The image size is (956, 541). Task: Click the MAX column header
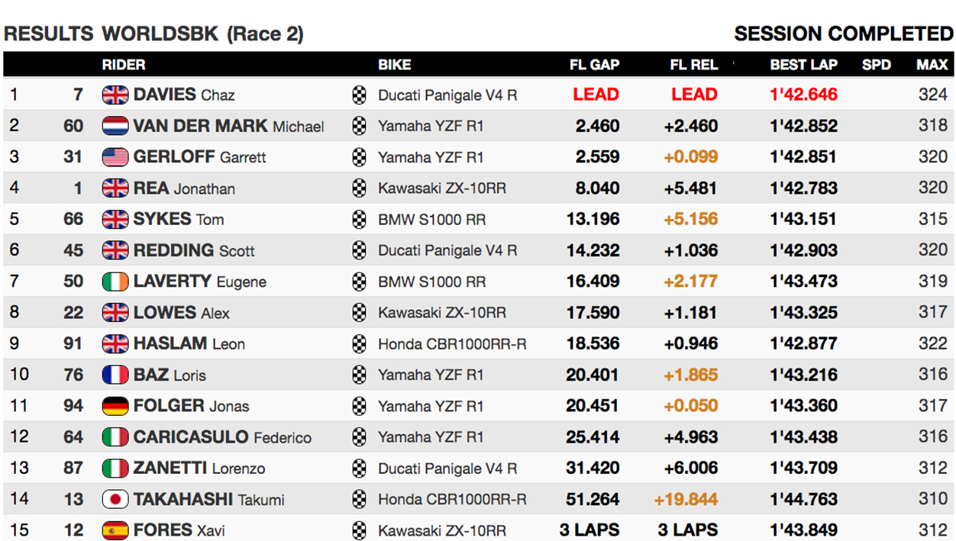pyautogui.click(x=932, y=65)
